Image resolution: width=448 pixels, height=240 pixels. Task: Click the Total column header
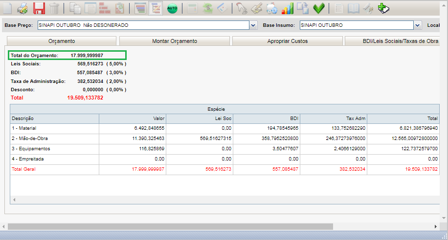403,119
